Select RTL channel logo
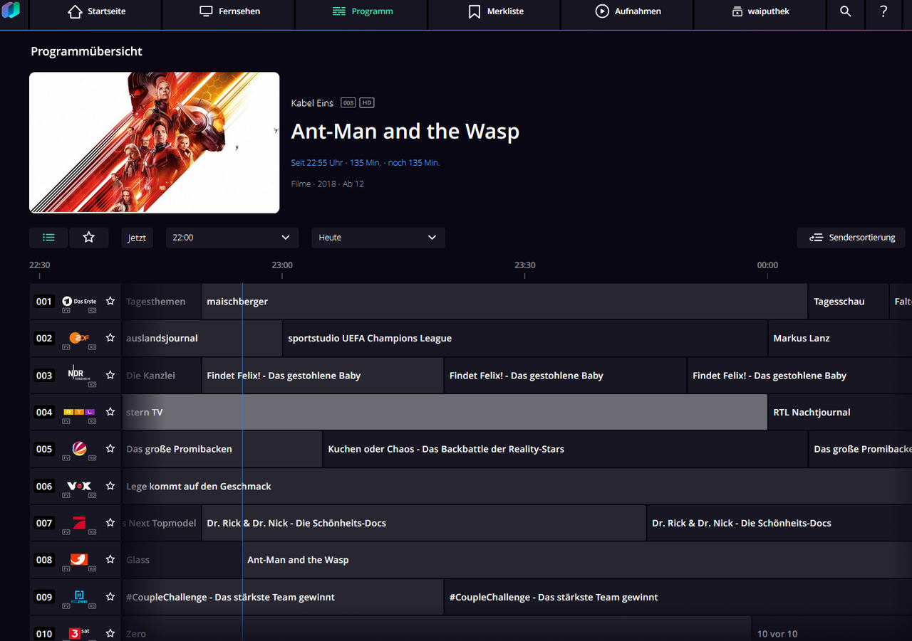The image size is (912, 641). coord(79,412)
